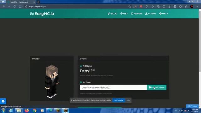Click the browser forward arrow
Viewport: 201px width, 113px height.
[x=9, y=6]
